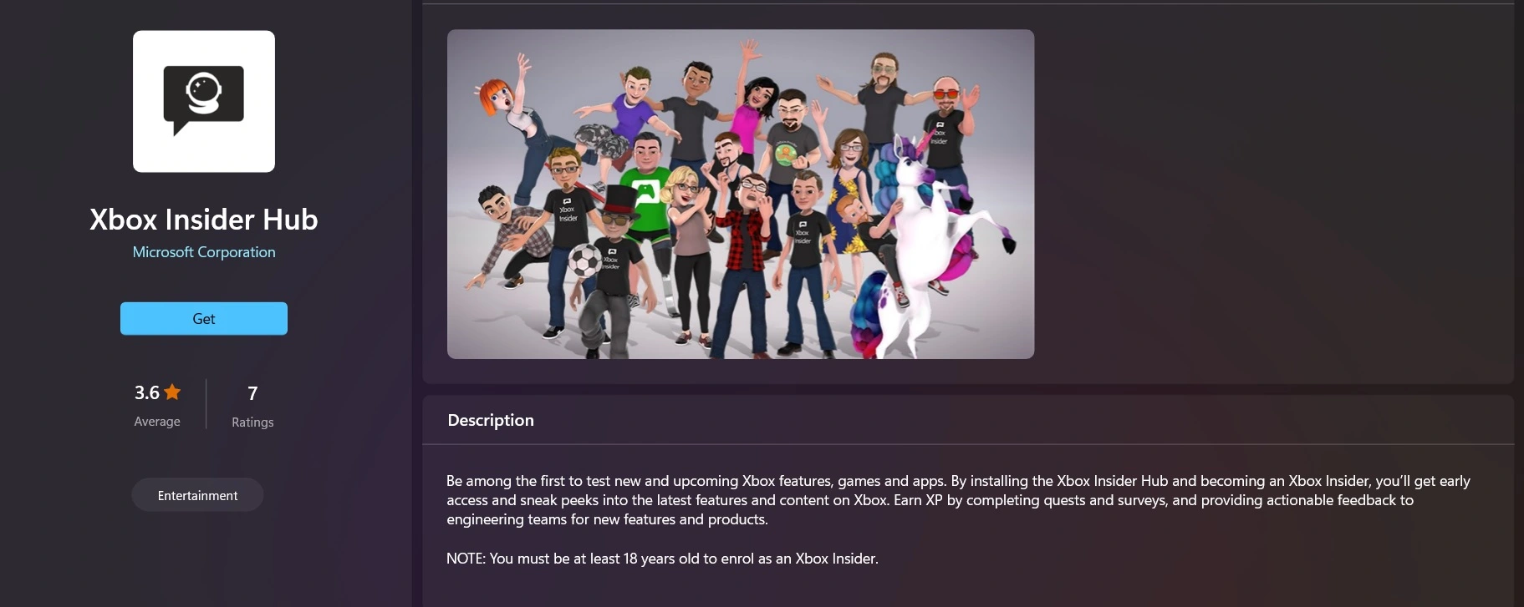Select the Entertainment category tag

(197, 495)
